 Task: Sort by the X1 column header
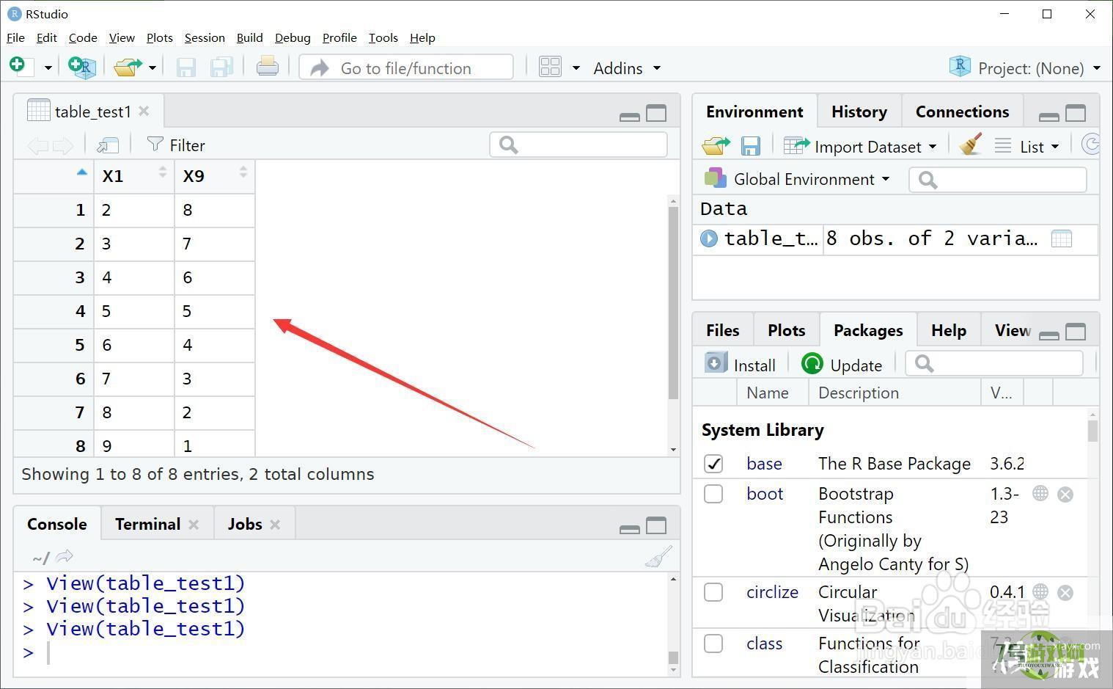(134, 176)
